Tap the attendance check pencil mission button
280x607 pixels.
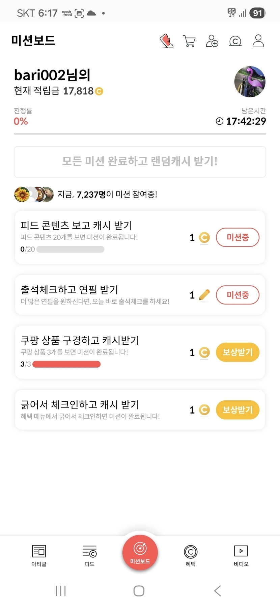237,295
